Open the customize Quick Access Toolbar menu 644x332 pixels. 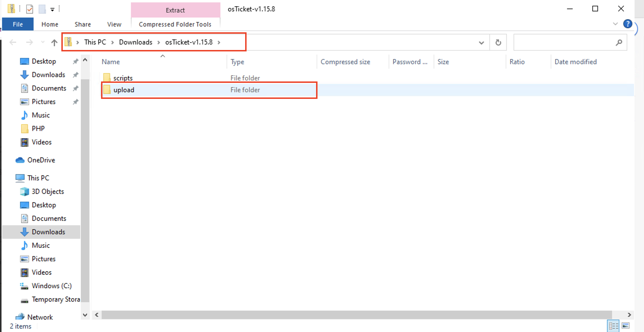[52, 9]
